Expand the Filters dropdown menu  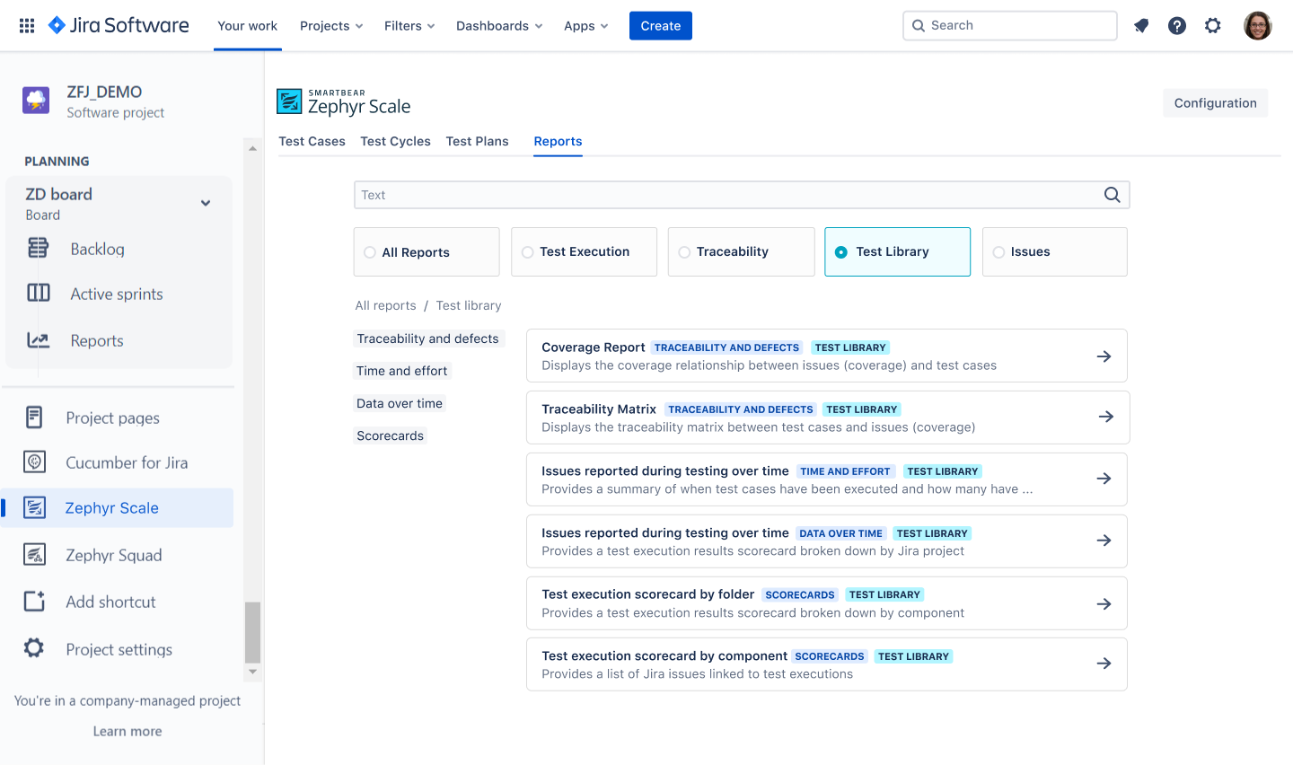[409, 26]
